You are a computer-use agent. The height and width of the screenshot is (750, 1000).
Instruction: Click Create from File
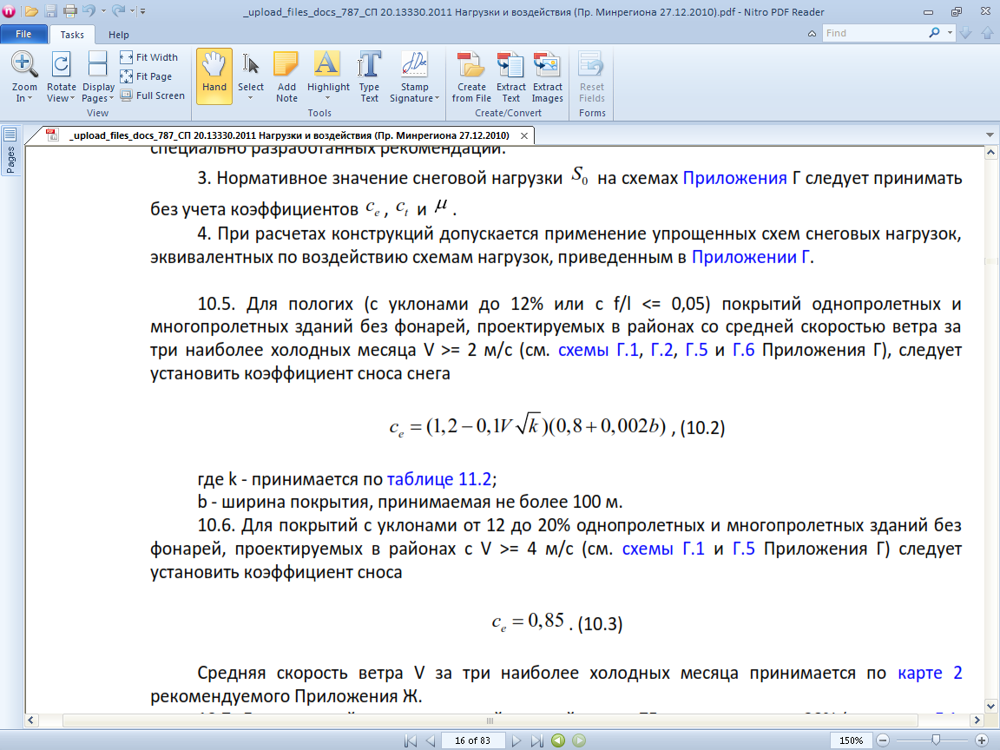tap(471, 76)
